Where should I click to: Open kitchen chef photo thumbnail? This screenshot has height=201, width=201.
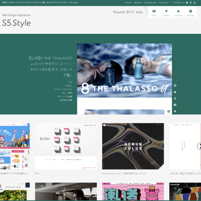click(x=66, y=191)
